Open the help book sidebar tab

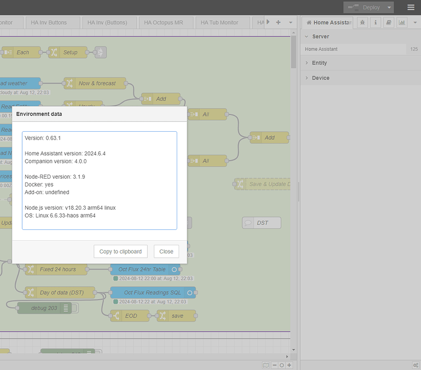coord(388,23)
